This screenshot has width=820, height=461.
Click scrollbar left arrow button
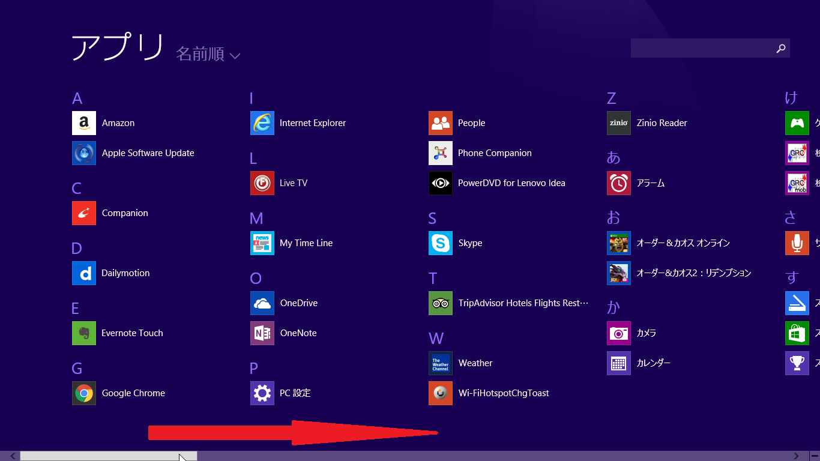13,456
